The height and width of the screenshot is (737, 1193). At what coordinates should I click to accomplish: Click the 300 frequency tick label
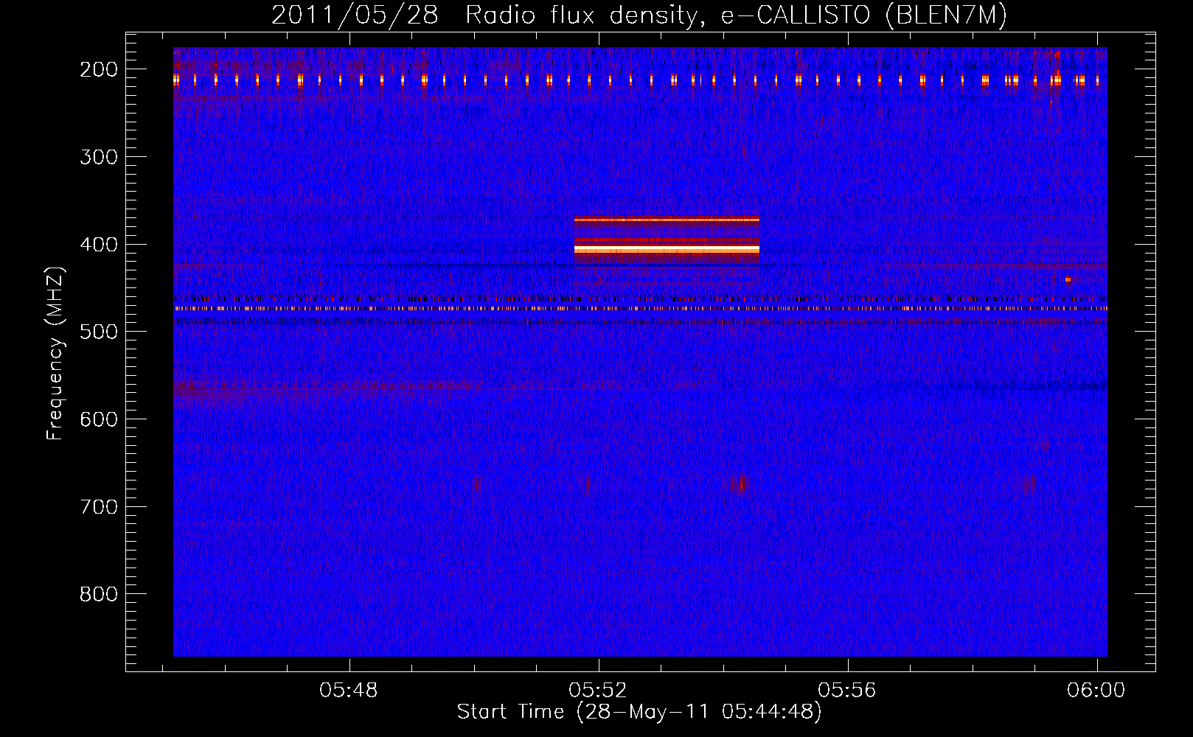coord(99,157)
